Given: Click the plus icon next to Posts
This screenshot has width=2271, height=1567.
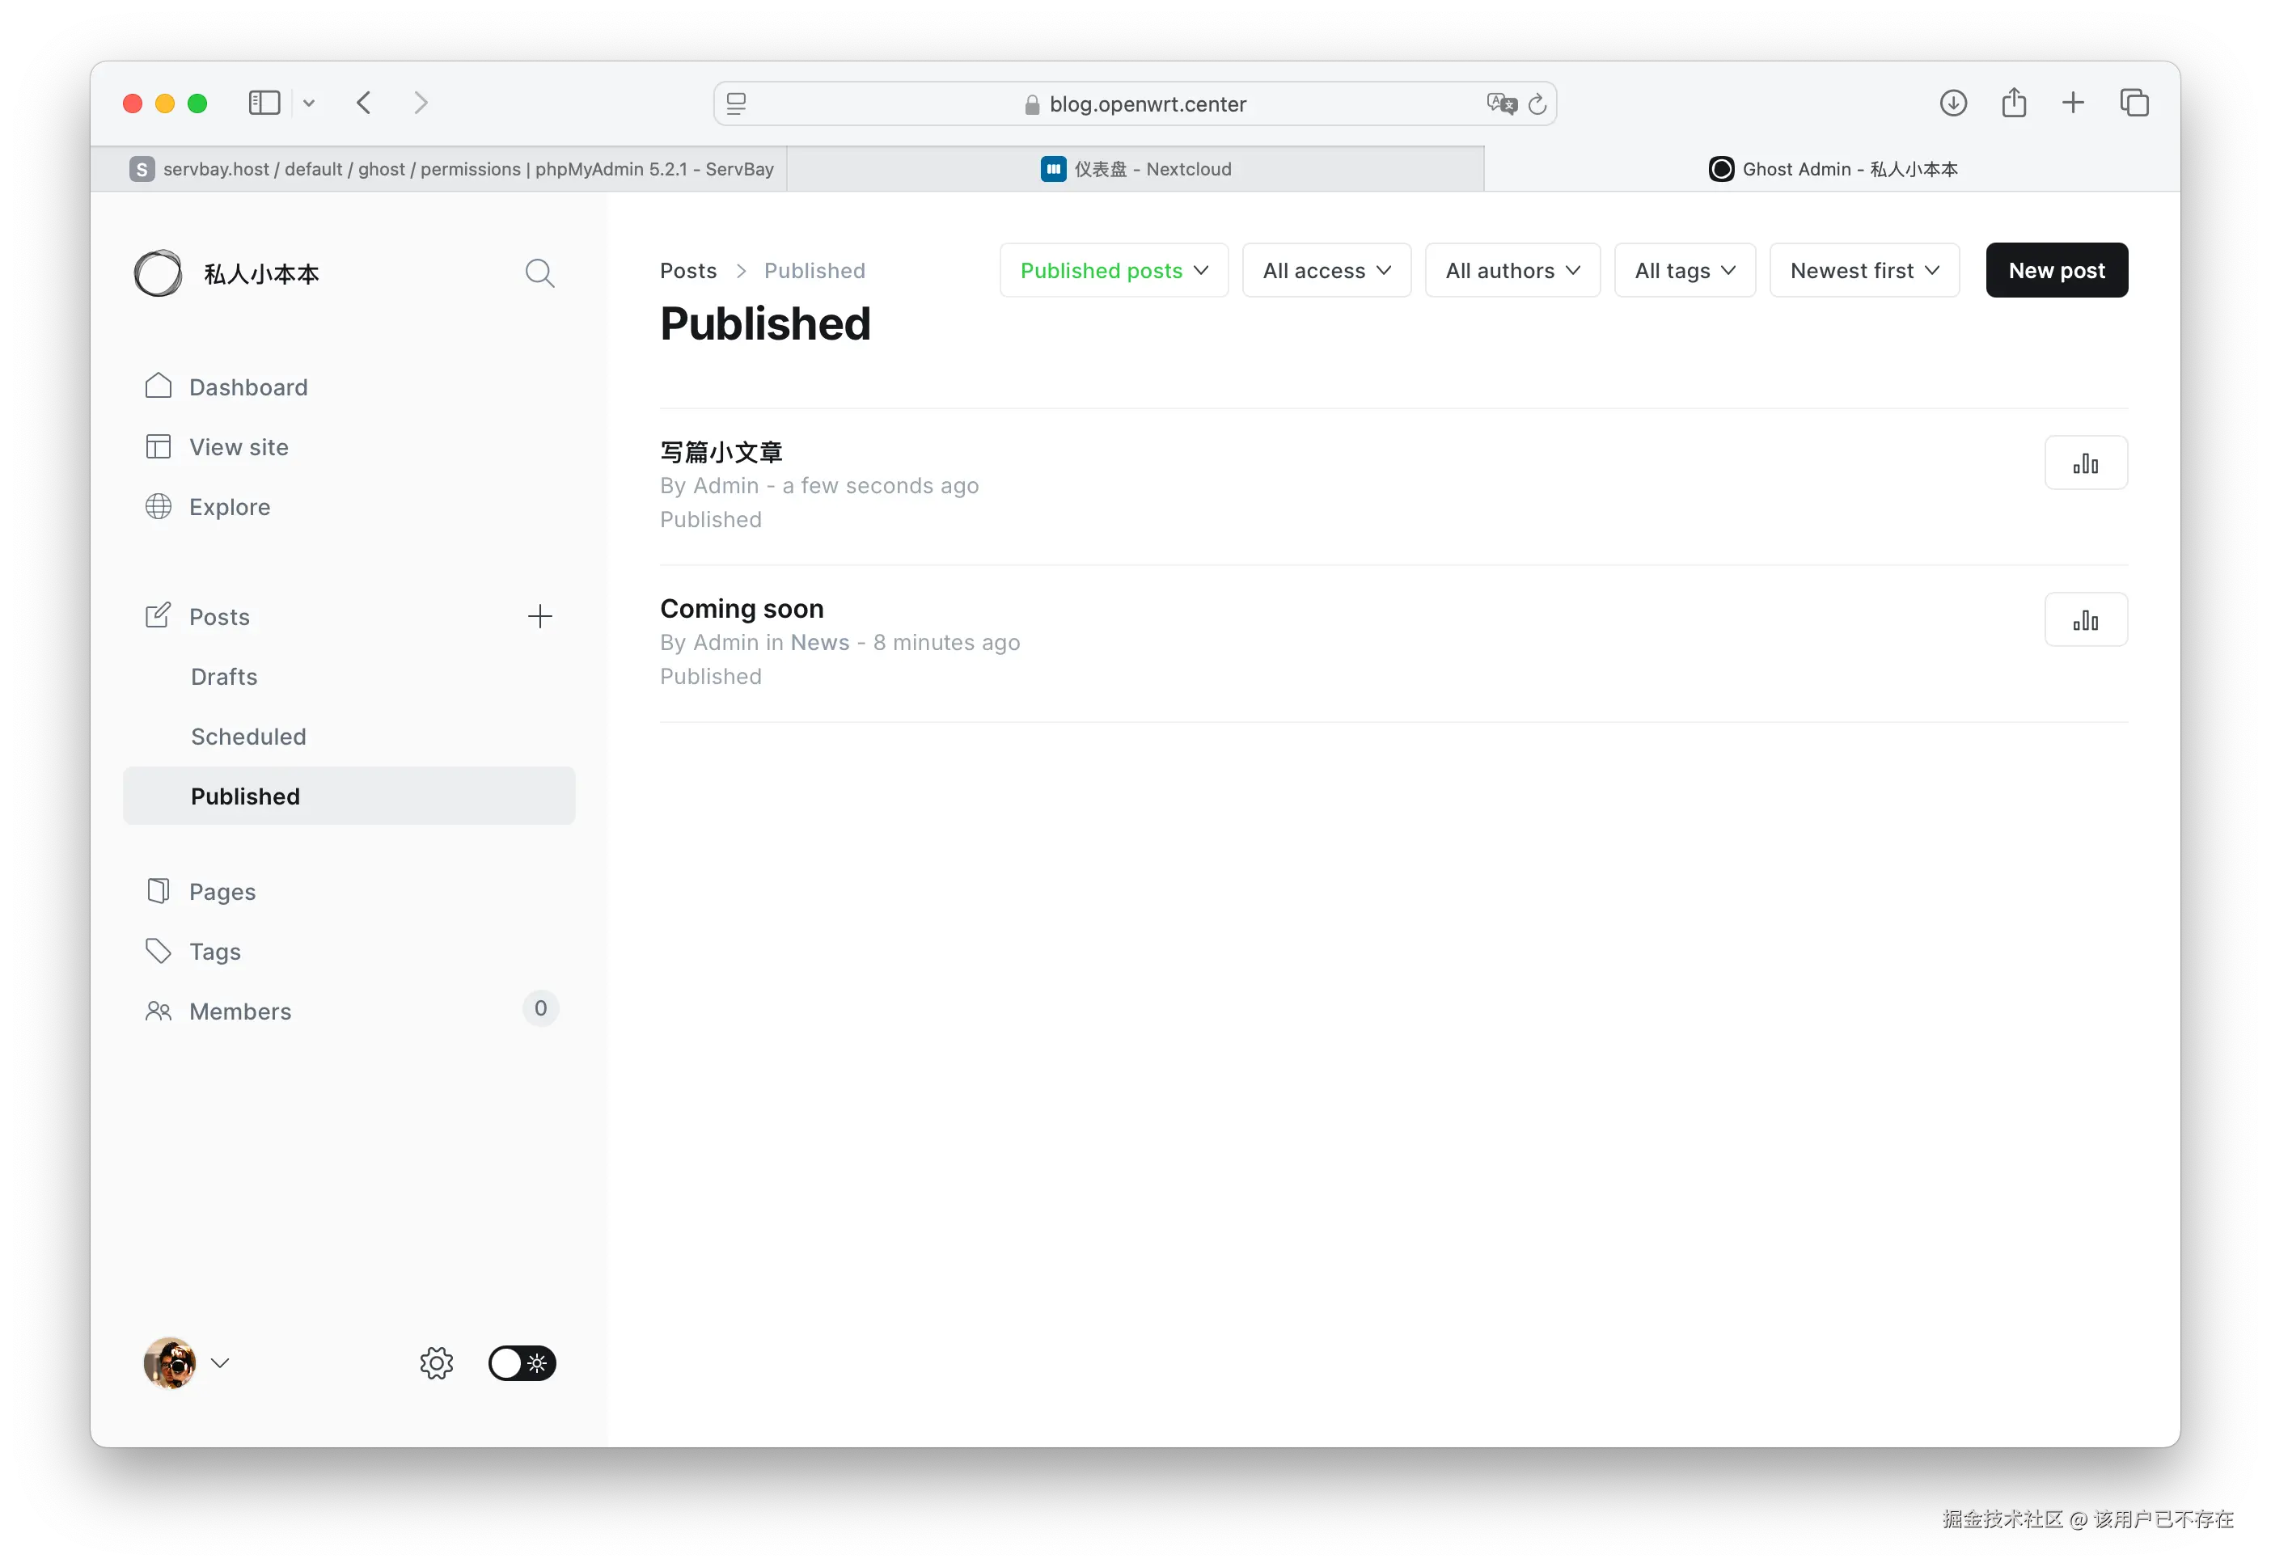Looking at the screenshot, I should tap(539, 617).
